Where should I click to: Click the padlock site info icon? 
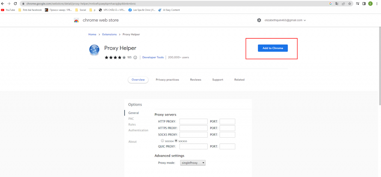(x=23, y=4)
